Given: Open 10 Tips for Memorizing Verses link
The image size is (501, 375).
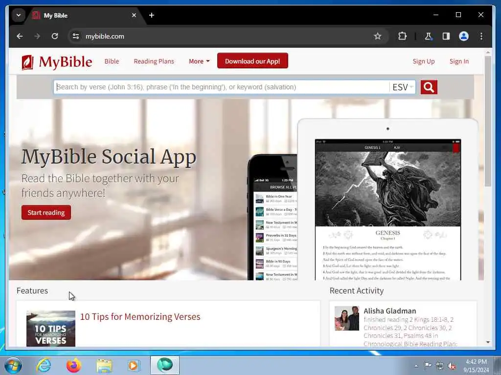Looking at the screenshot, I should [140, 316].
